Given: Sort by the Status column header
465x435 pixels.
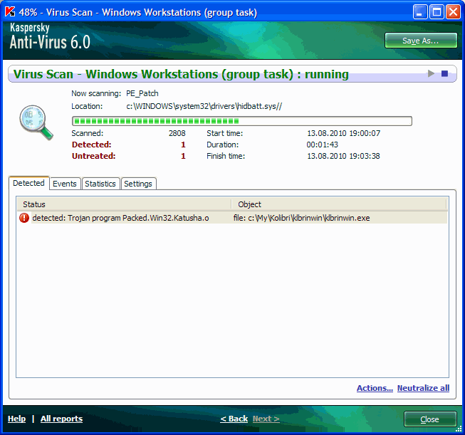Looking at the screenshot, I should 123,204.
